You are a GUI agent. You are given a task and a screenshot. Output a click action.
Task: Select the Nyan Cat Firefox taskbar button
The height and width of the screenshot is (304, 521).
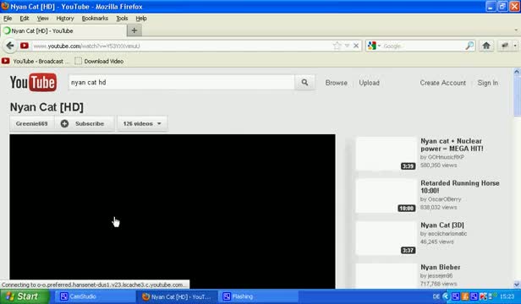[x=177, y=296]
